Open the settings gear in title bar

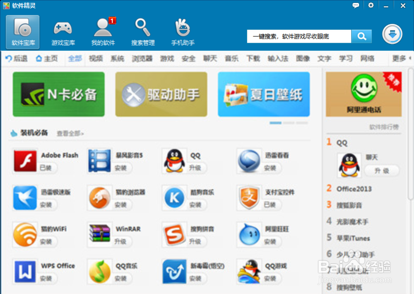pyautogui.click(x=371, y=5)
